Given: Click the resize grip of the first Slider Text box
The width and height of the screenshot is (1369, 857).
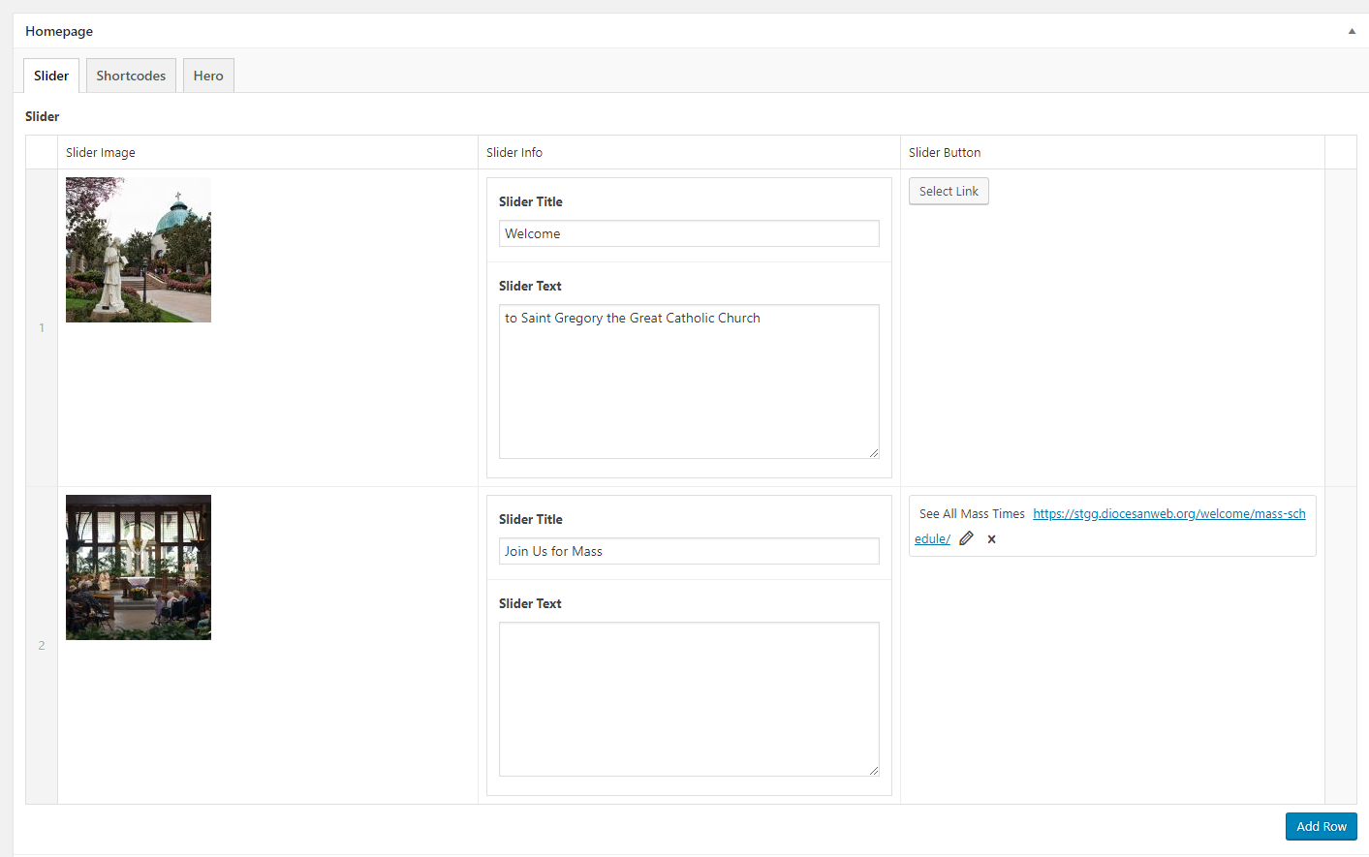Looking at the screenshot, I should [x=874, y=453].
